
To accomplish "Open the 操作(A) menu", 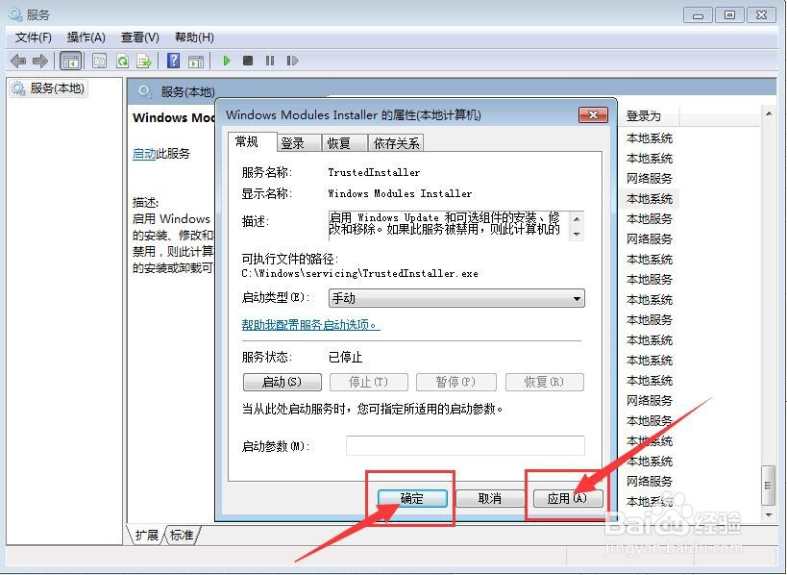I will coord(86,37).
